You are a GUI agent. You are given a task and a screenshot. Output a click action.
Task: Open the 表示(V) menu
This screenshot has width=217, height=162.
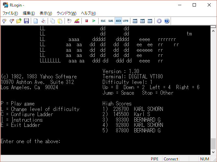click(x=46, y=13)
